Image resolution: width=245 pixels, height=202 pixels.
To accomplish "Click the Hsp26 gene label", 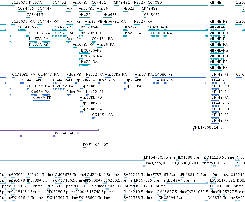I will [102, 9].
